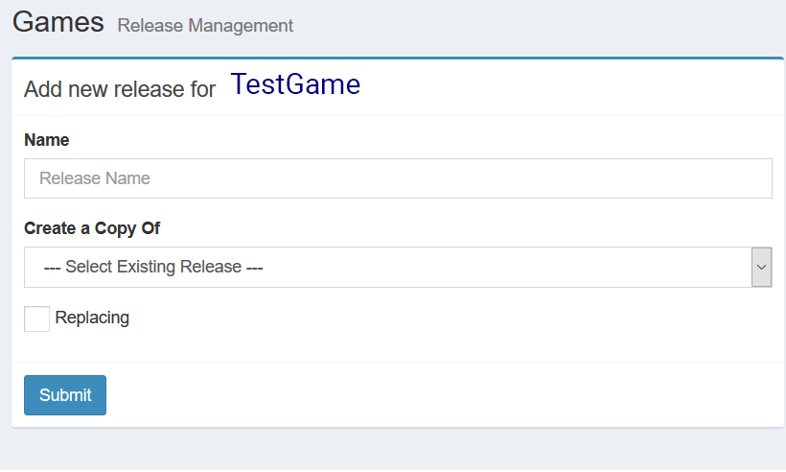The width and height of the screenshot is (786, 472).
Task: Click empty footer area beside Submit
Action: click(441, 395)
